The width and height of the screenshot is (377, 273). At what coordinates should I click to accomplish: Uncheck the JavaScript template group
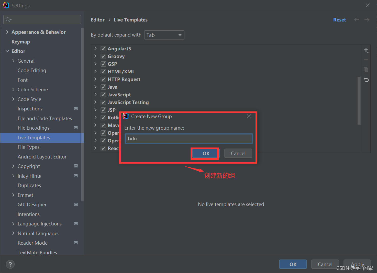(103, 95)
